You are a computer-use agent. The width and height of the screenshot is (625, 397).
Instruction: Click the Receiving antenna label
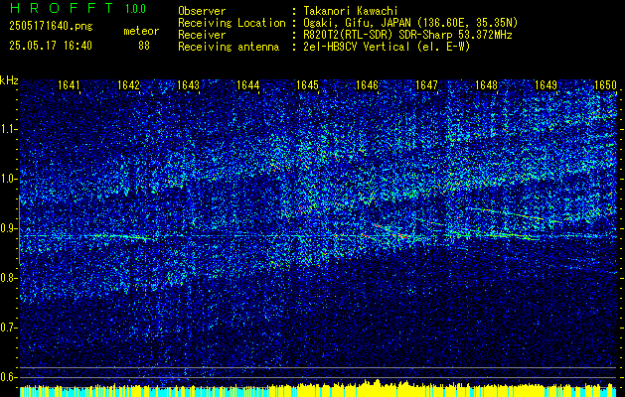[229, 47]
